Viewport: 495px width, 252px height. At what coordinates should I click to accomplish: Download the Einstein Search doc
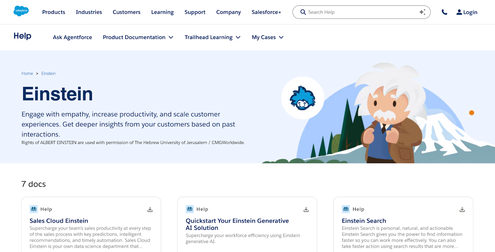462,209
